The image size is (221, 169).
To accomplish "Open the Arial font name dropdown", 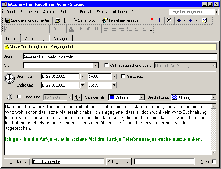I will [x=46, y=29].
